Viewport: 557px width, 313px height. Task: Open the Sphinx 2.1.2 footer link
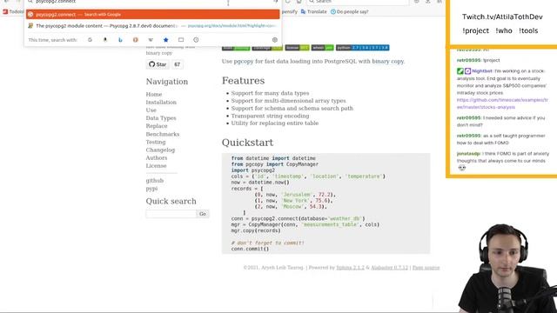(350, 268)
